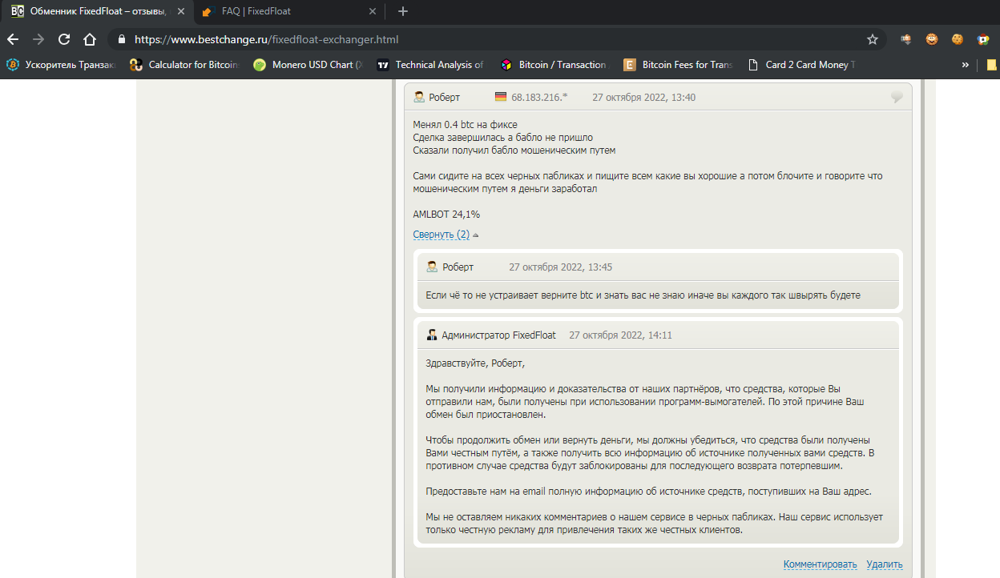Viewport: 1000px width, 578px height.
Task: Click the Комментировать link
Action: 820,564
